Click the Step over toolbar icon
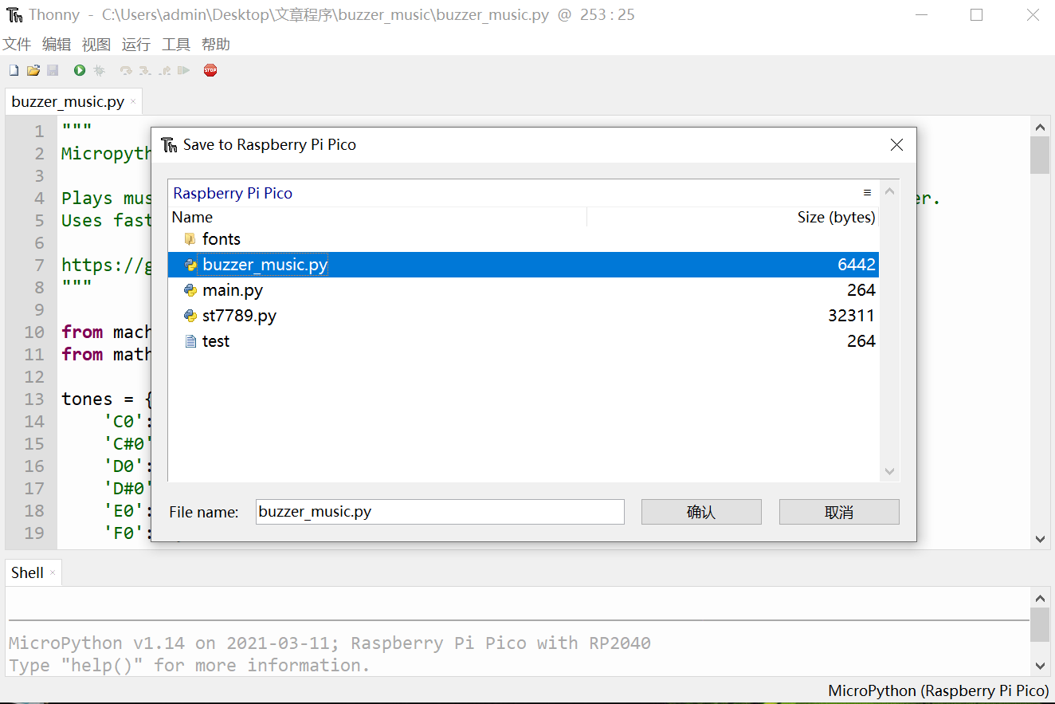This screenshot has height=704, width=1055. pyautogui.click(x=126, y=71)
